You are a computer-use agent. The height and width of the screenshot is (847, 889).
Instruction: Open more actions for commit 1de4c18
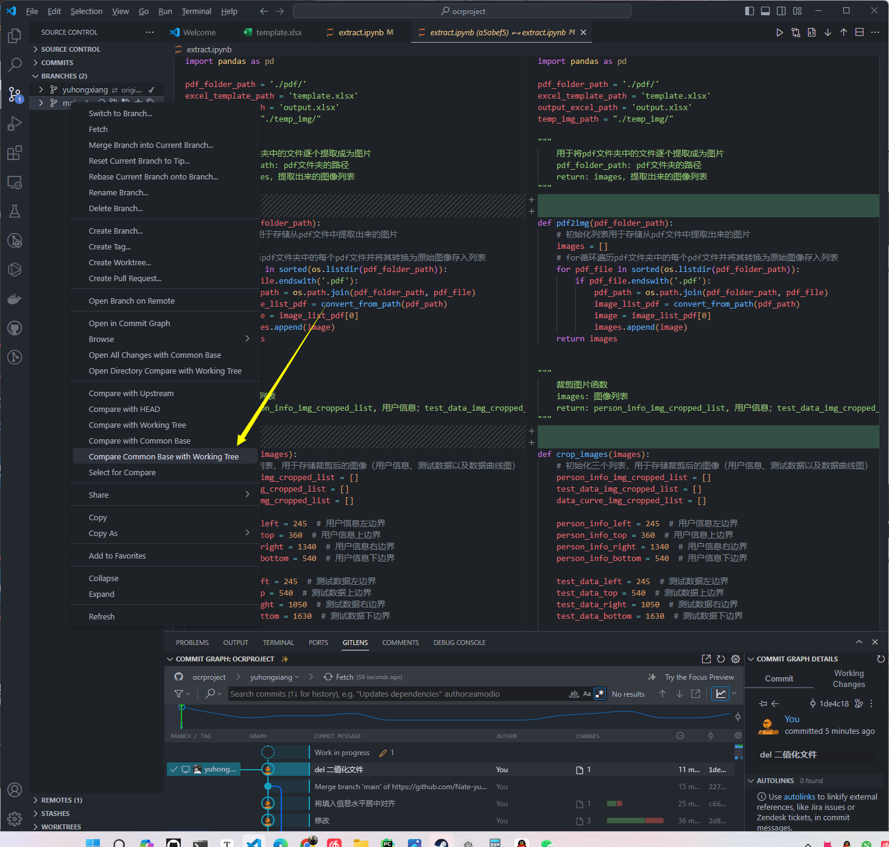[871, 703]
